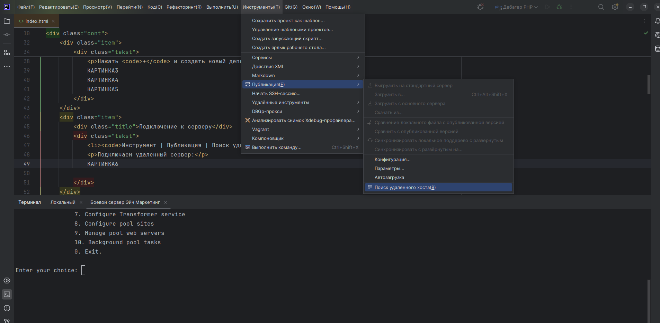The width and height of the screenshot is (660, 323).
Task: Switch to the Локальный terminal tab
Action: [x=63, y=202]
